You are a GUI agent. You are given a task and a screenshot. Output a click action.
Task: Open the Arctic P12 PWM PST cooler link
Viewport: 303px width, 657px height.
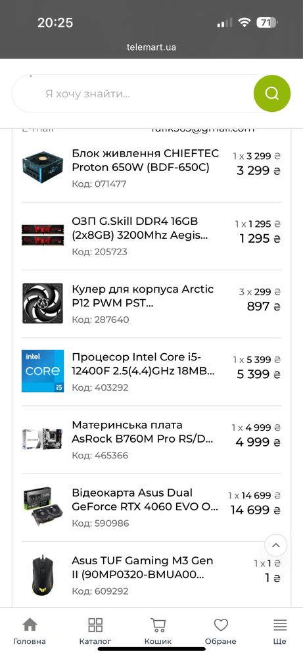click(143, 296)
